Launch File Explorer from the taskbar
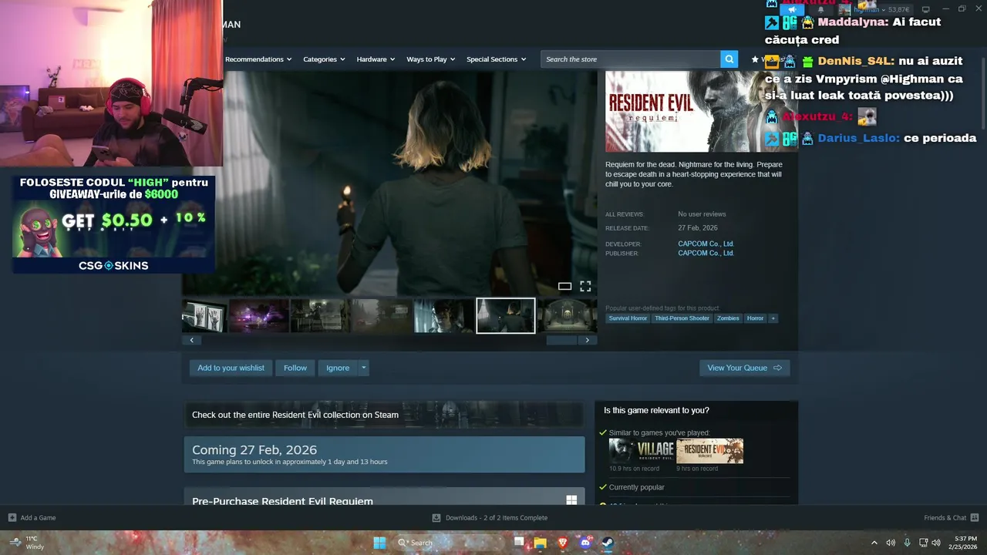987x555 pixels. click(x=541, y=543)
